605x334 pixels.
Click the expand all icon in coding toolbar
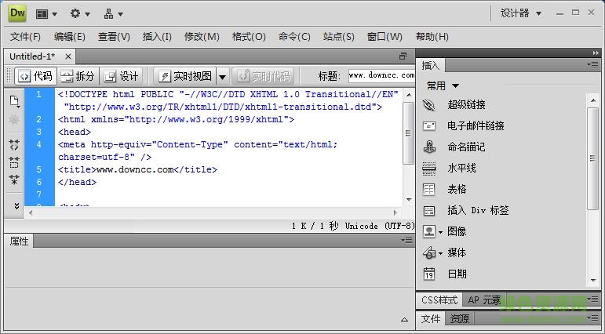tap(14, 180)
